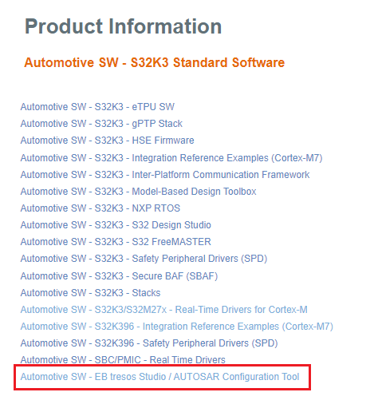Click the S32K3 Standard Software heading
Viewport: 378px width, 412px height.
(155, 63)
